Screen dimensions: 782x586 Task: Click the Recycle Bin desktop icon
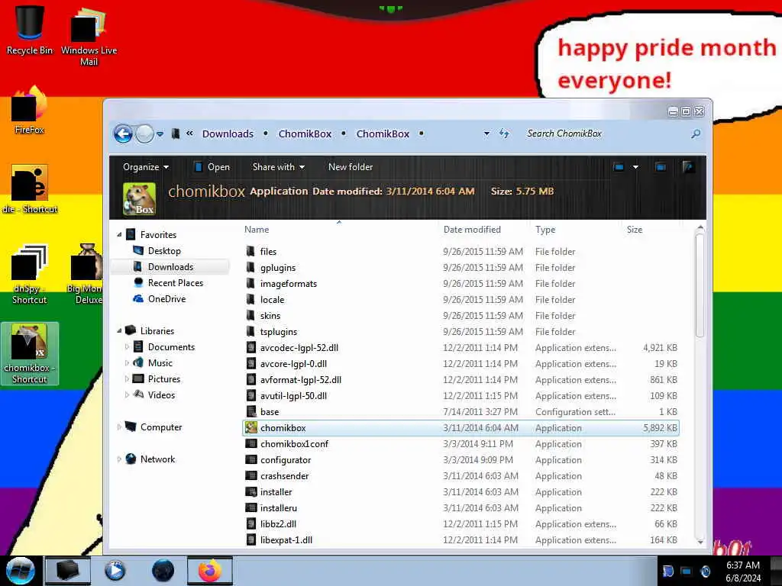coord(30,30)
